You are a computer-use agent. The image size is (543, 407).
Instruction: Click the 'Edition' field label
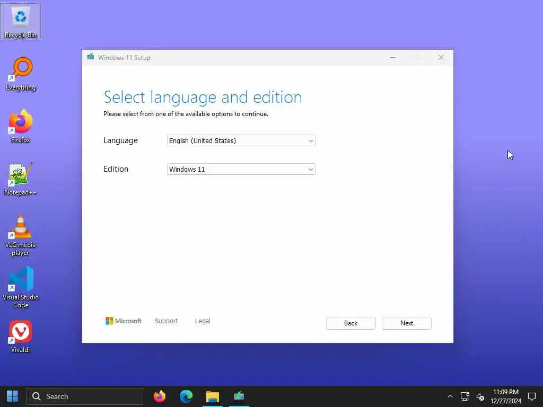[116, 169]
